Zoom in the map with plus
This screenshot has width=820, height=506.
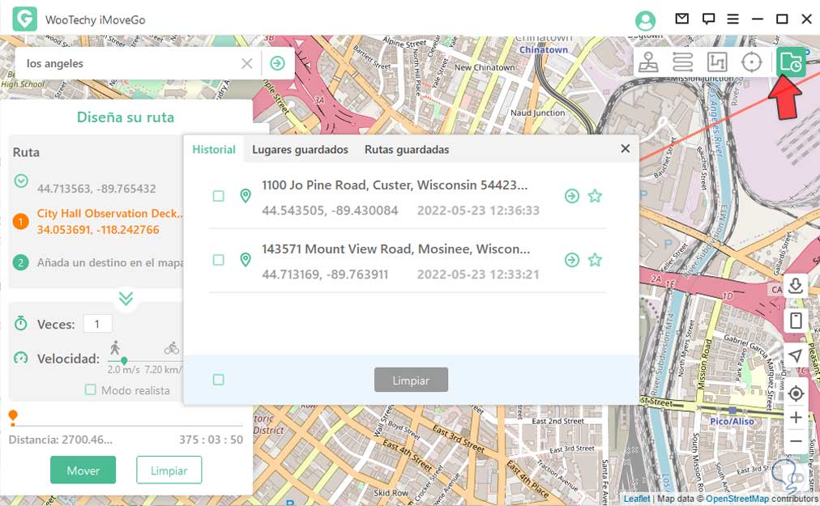pos(796,417)
